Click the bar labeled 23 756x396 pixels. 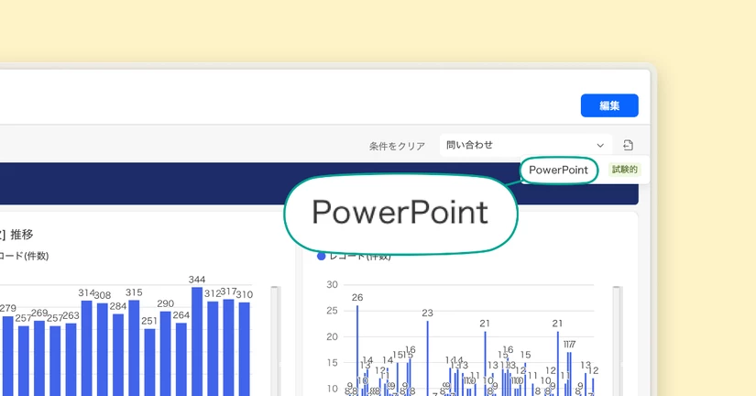[427, 358]
